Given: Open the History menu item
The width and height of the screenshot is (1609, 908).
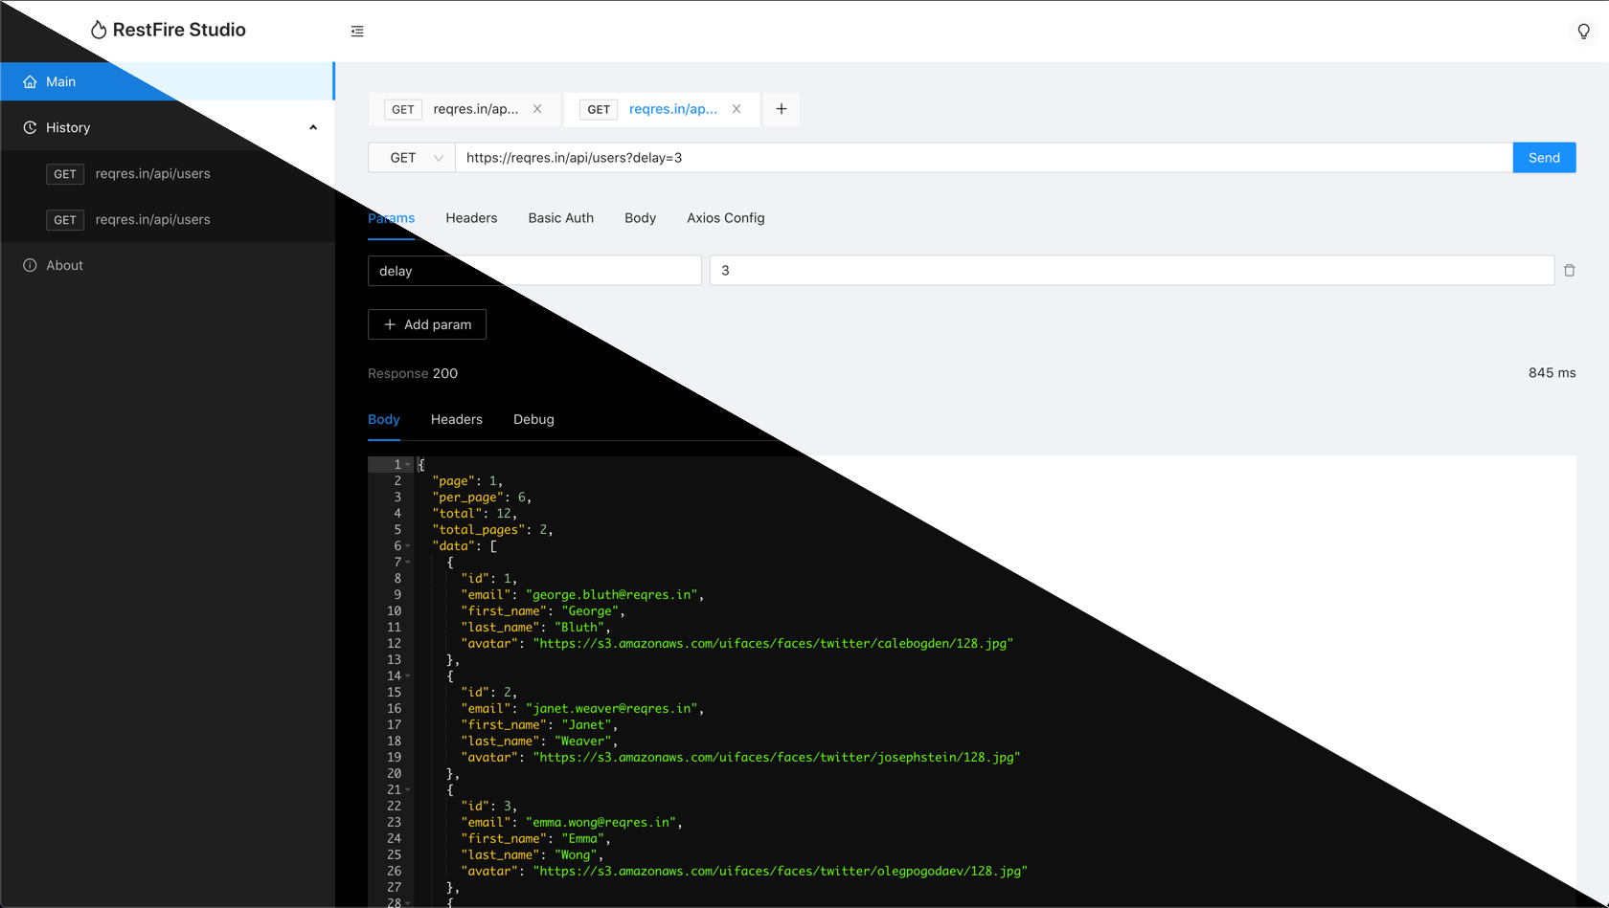Looking at the screenshot, I should (x=167, y=127).
